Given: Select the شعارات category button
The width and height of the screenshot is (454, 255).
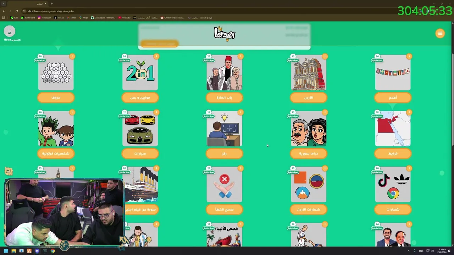Looking at the screenshot, I should (x=393, y=209).
